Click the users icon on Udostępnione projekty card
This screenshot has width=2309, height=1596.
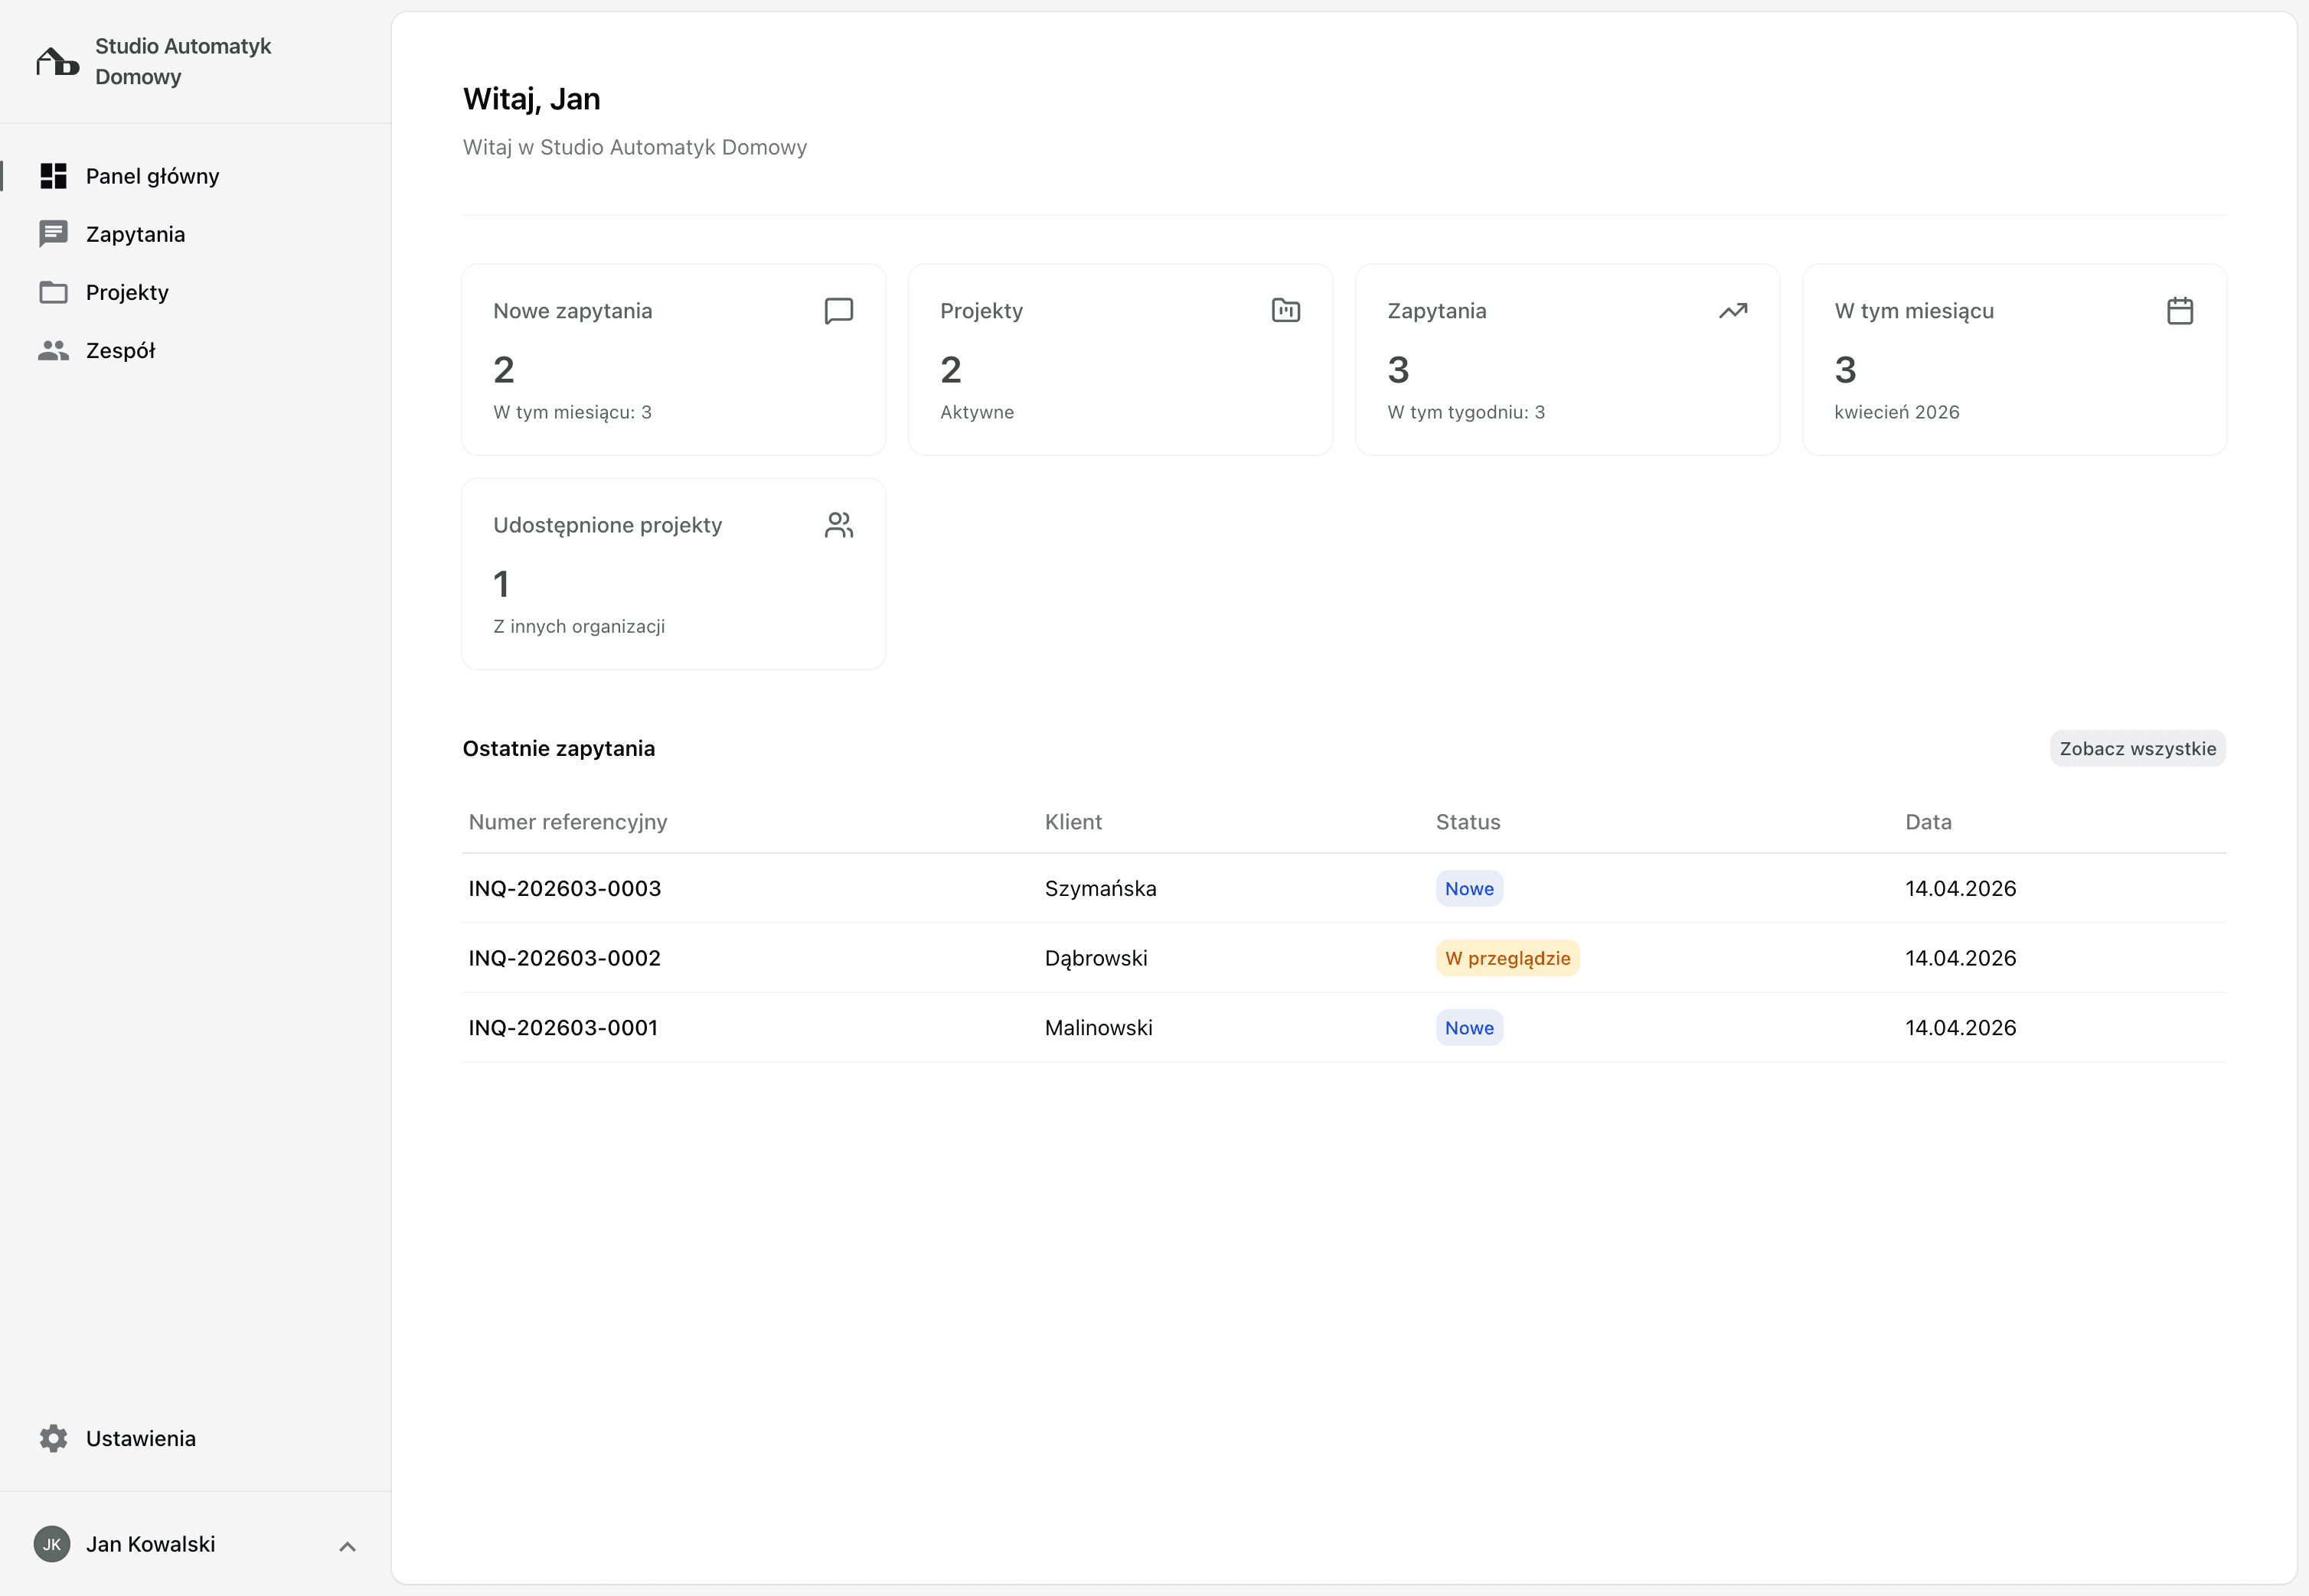pos(838,525)
